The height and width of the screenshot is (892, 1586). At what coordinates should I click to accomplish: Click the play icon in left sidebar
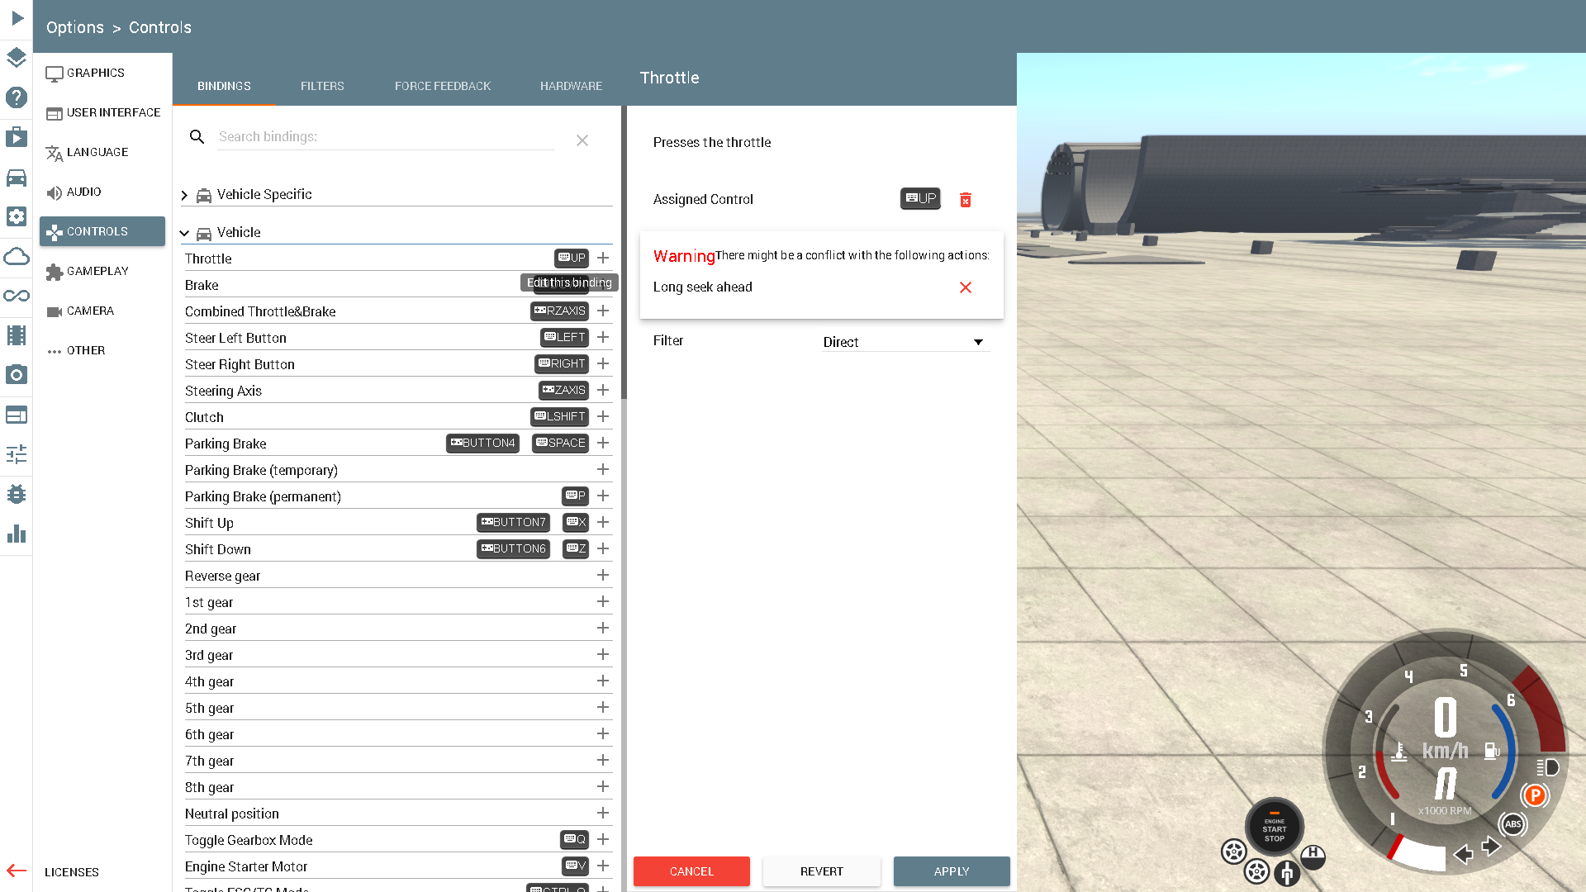(x=17, y=18)
